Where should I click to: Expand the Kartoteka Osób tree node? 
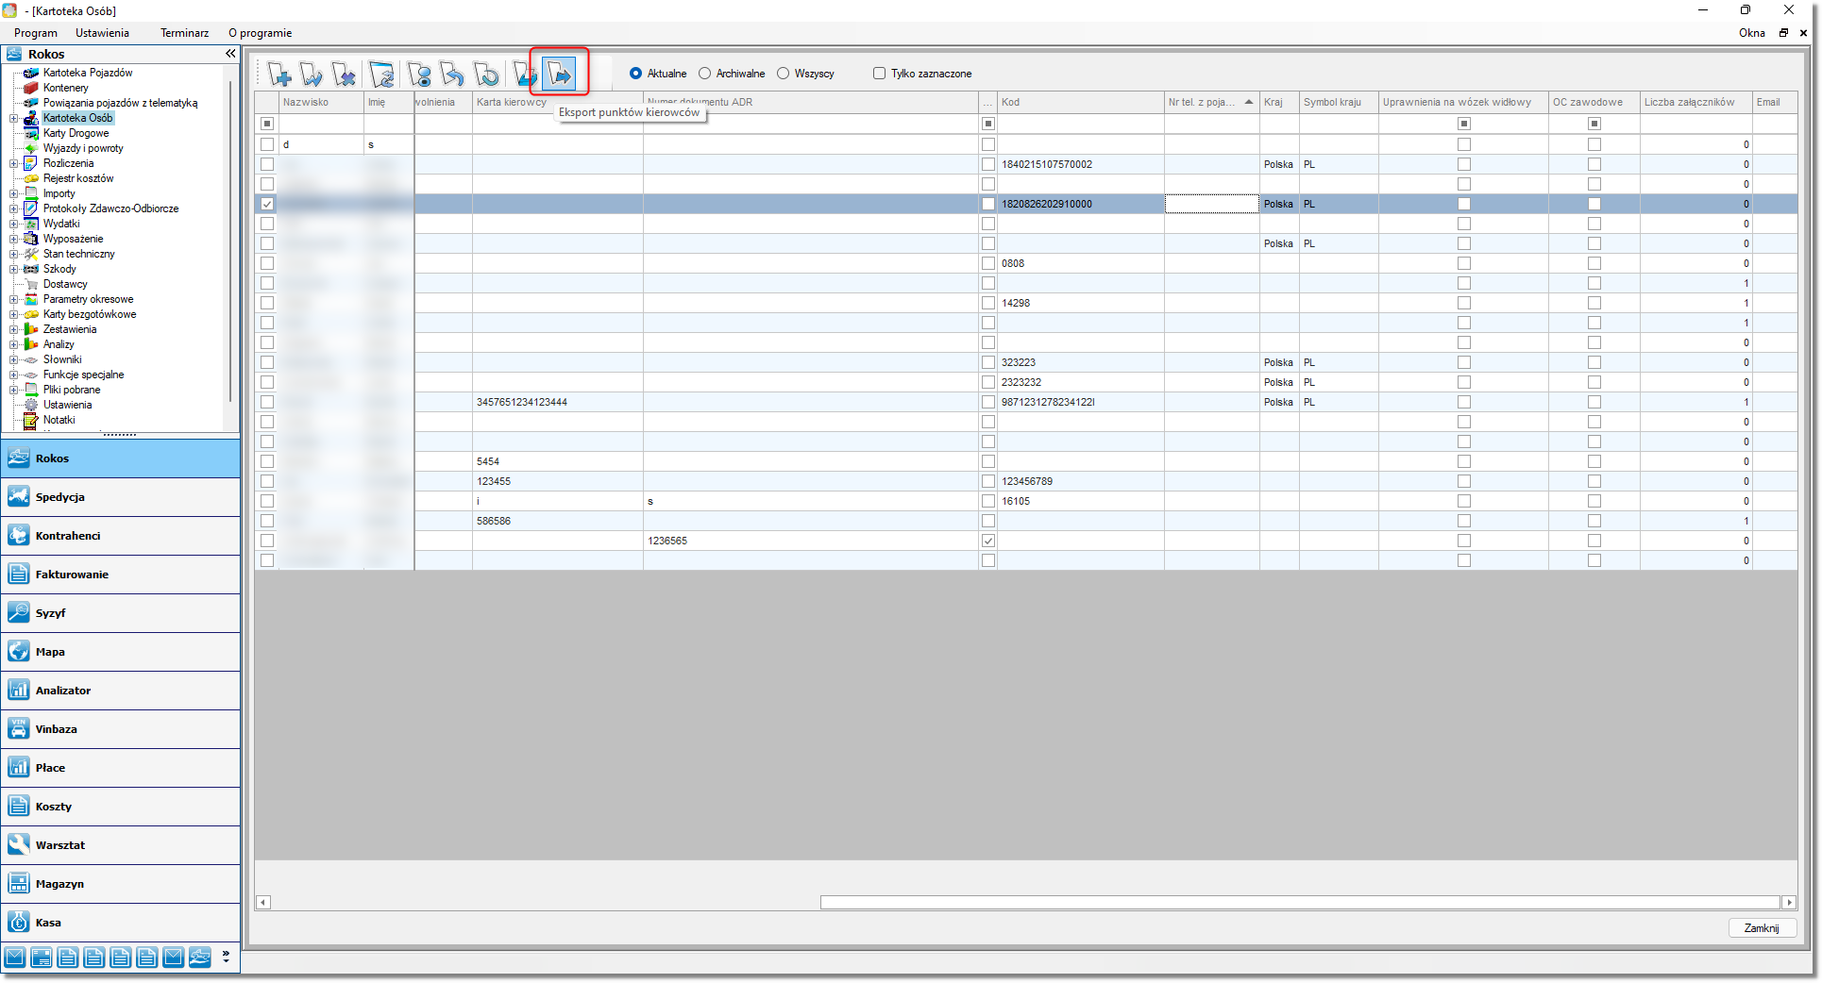click(13, 119)
